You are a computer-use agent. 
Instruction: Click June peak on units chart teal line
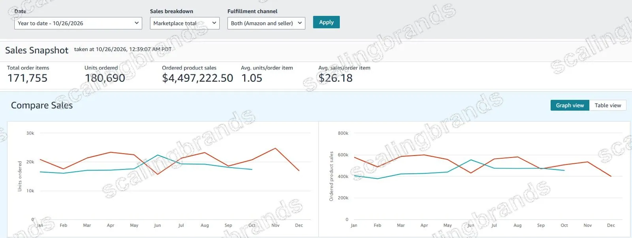tap(158, 155)
